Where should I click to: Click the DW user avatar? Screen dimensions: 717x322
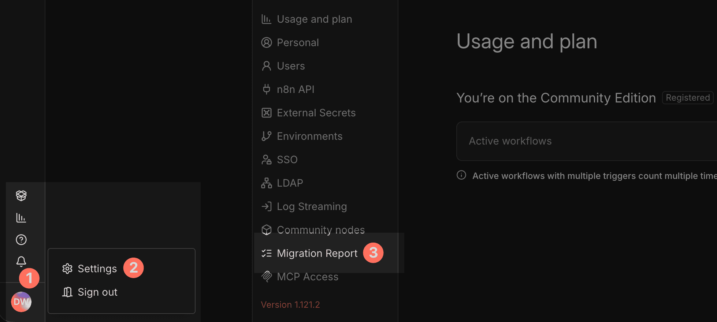(21, 302)
